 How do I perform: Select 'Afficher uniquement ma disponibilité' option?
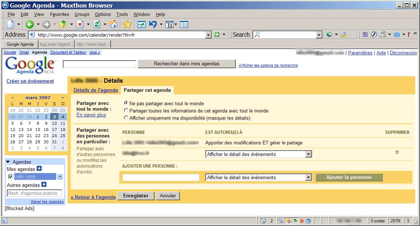click(x=126, y=118)
